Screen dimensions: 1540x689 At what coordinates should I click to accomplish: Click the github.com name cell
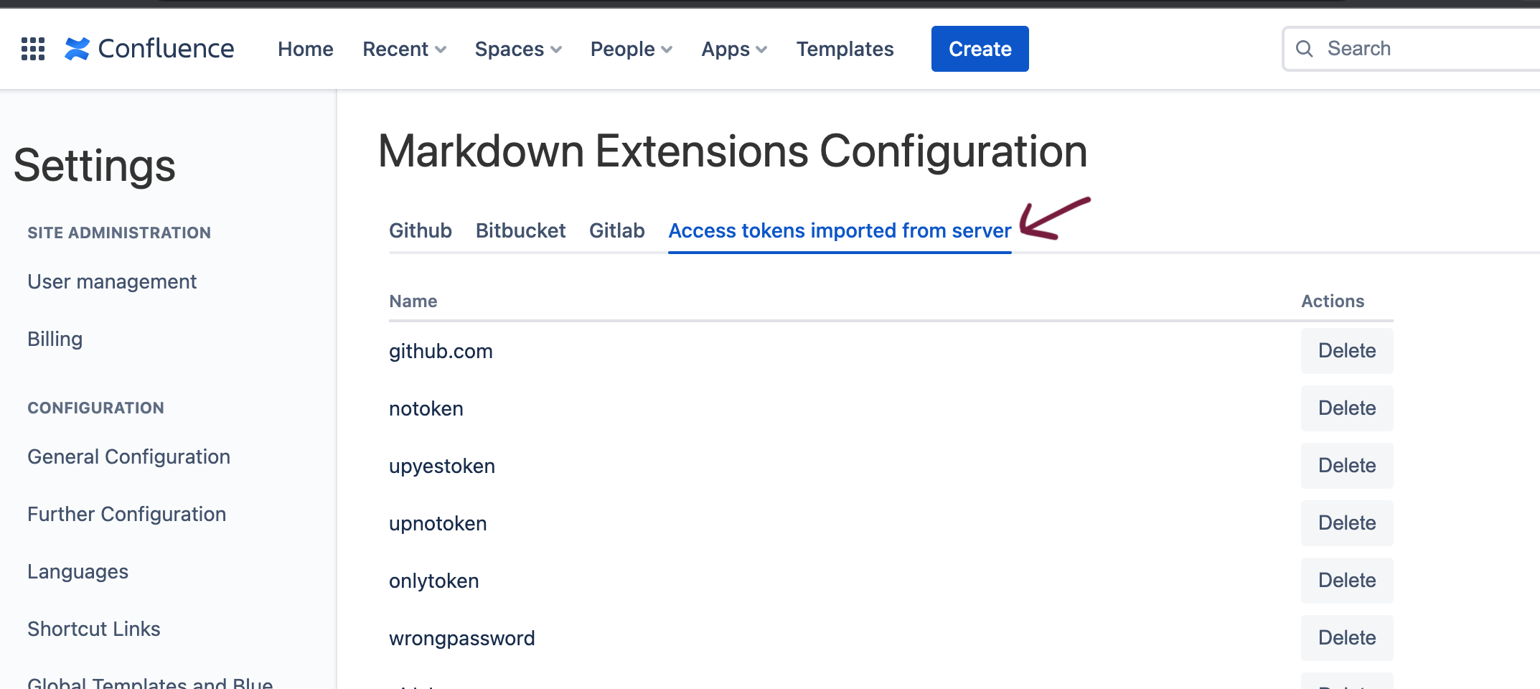[x=441, y=351]
